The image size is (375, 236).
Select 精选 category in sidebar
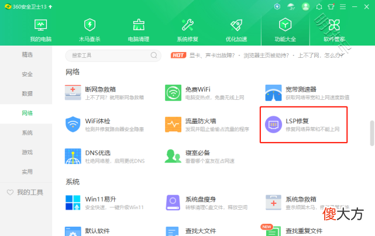(26, 55)
